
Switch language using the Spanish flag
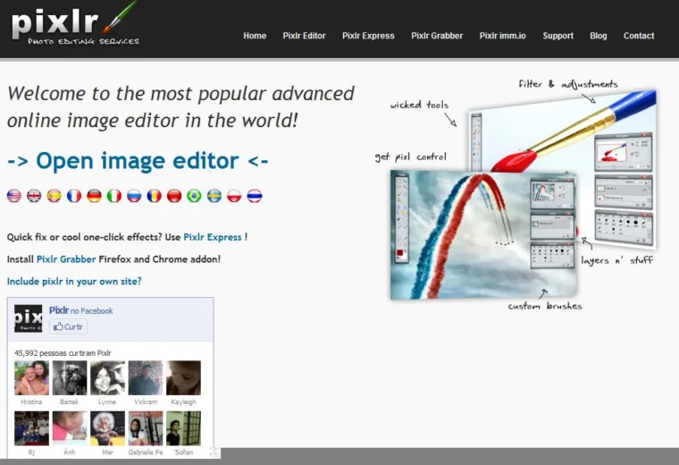(x=54, y=196)
